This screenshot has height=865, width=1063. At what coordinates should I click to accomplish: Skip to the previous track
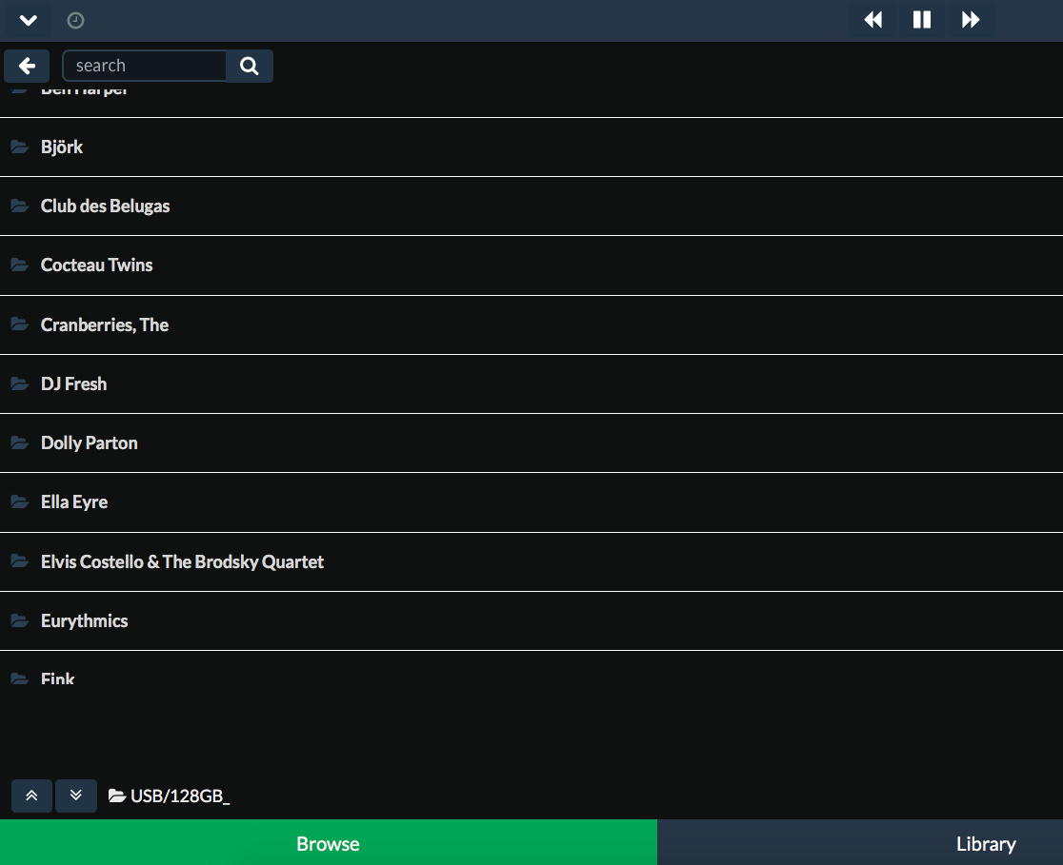(x=873, y=20)
